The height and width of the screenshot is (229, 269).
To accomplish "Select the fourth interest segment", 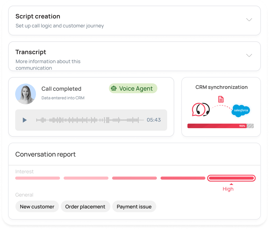I will coord(183,178).
